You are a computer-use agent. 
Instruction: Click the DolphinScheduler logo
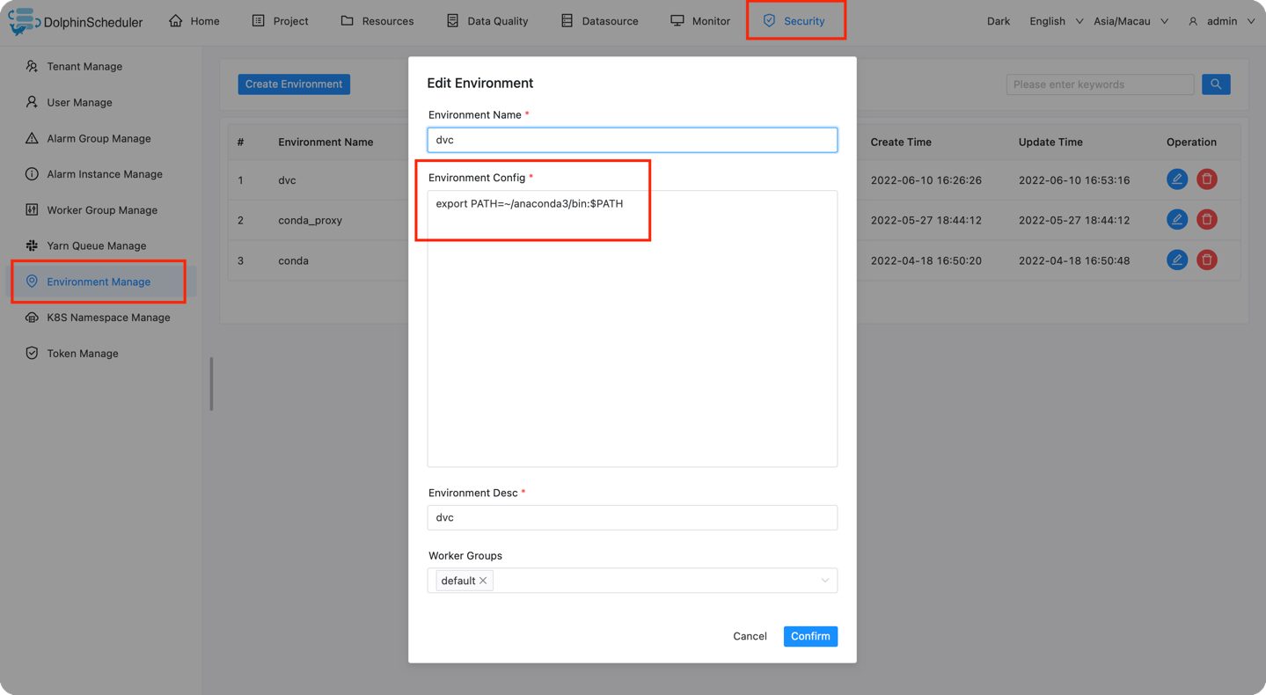pyautogui.click(x=76, y=21)
